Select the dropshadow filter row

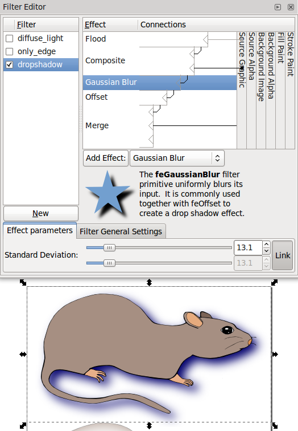41,64
